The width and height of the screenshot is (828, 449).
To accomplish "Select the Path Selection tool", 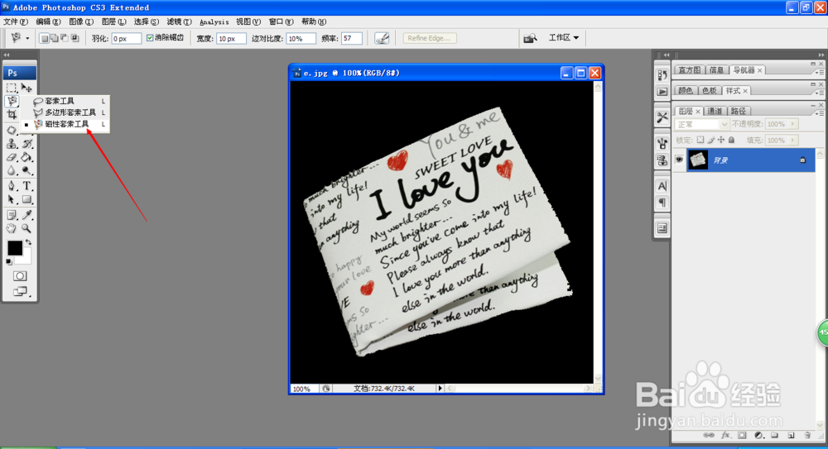I will pos(11,199).
